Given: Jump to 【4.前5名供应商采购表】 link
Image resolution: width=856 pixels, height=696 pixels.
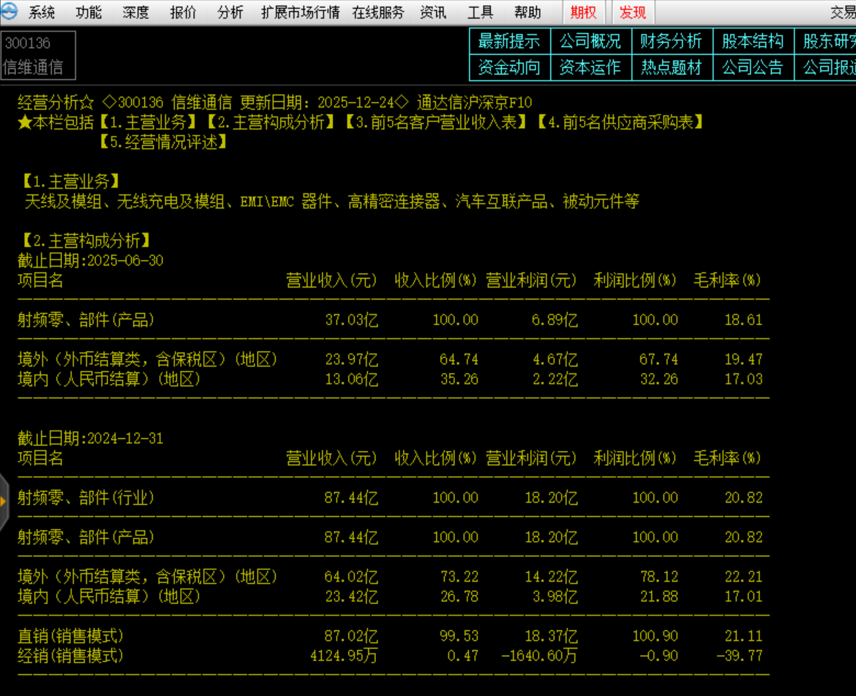Looking at the screenshot, I should (620, 122).
